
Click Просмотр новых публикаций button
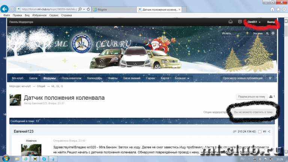point(243,78)
